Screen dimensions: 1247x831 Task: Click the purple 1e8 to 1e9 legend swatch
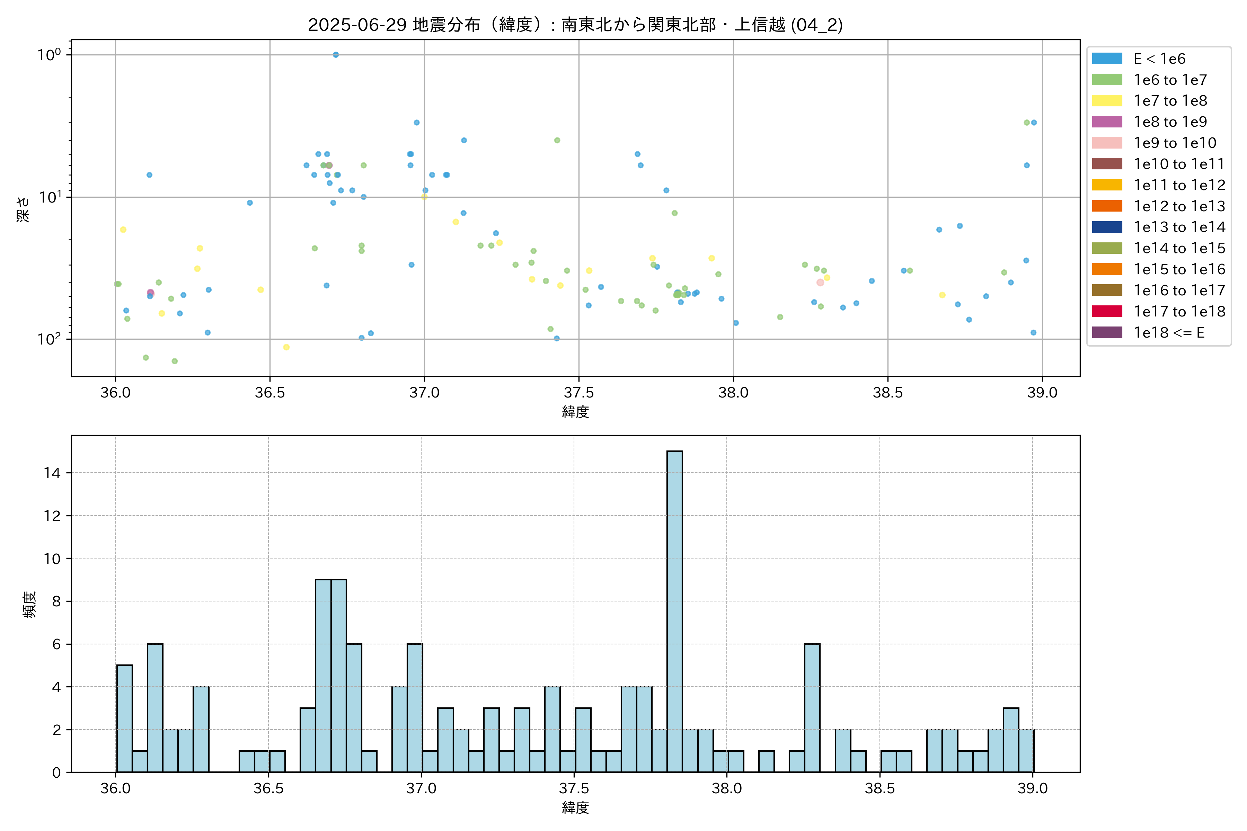pyautogui.click(x=1106, y=122)
